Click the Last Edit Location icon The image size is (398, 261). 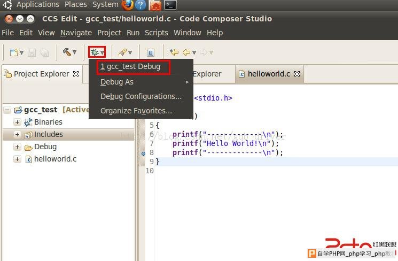coord(174,52)
